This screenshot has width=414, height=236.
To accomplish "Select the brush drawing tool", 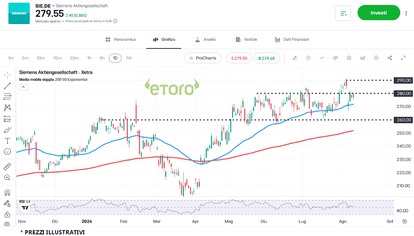I will [x=7, y=130].
